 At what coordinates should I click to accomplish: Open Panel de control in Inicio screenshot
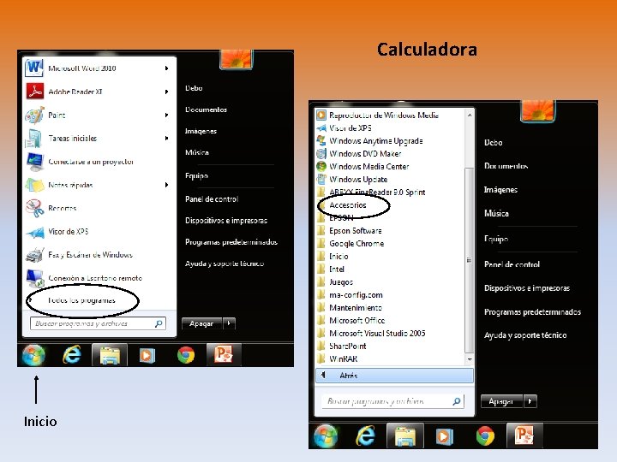212,199
